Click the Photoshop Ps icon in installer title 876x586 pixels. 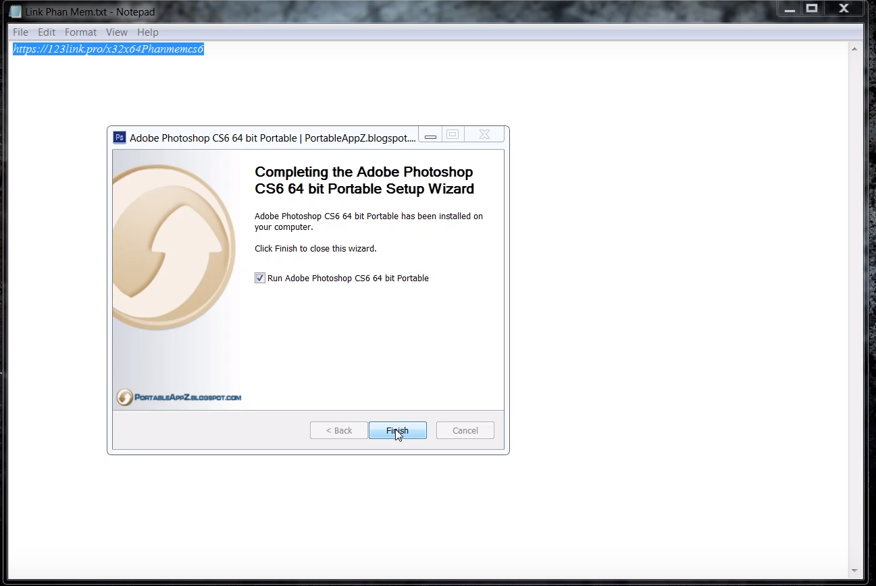pos(120,138)
